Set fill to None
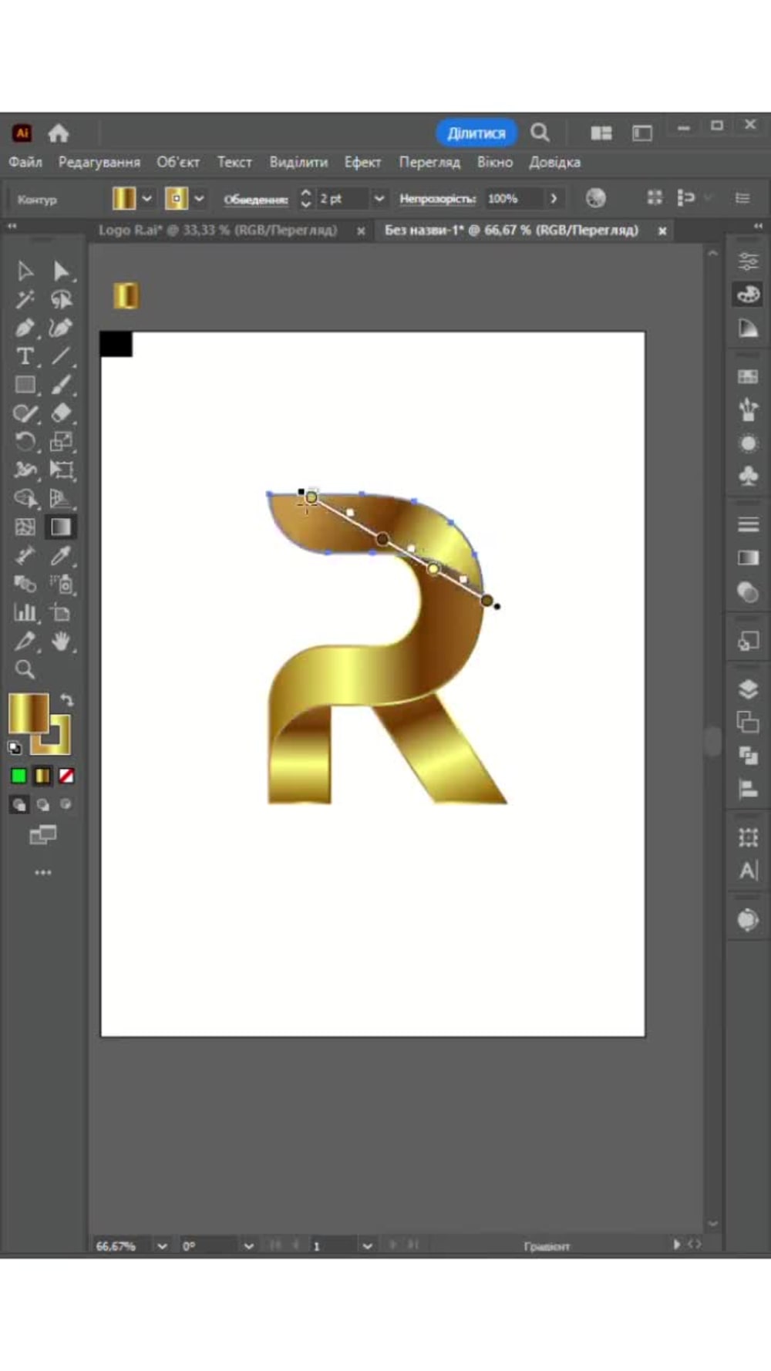Viewport: 771px width, 1371px height. point(66,776)
